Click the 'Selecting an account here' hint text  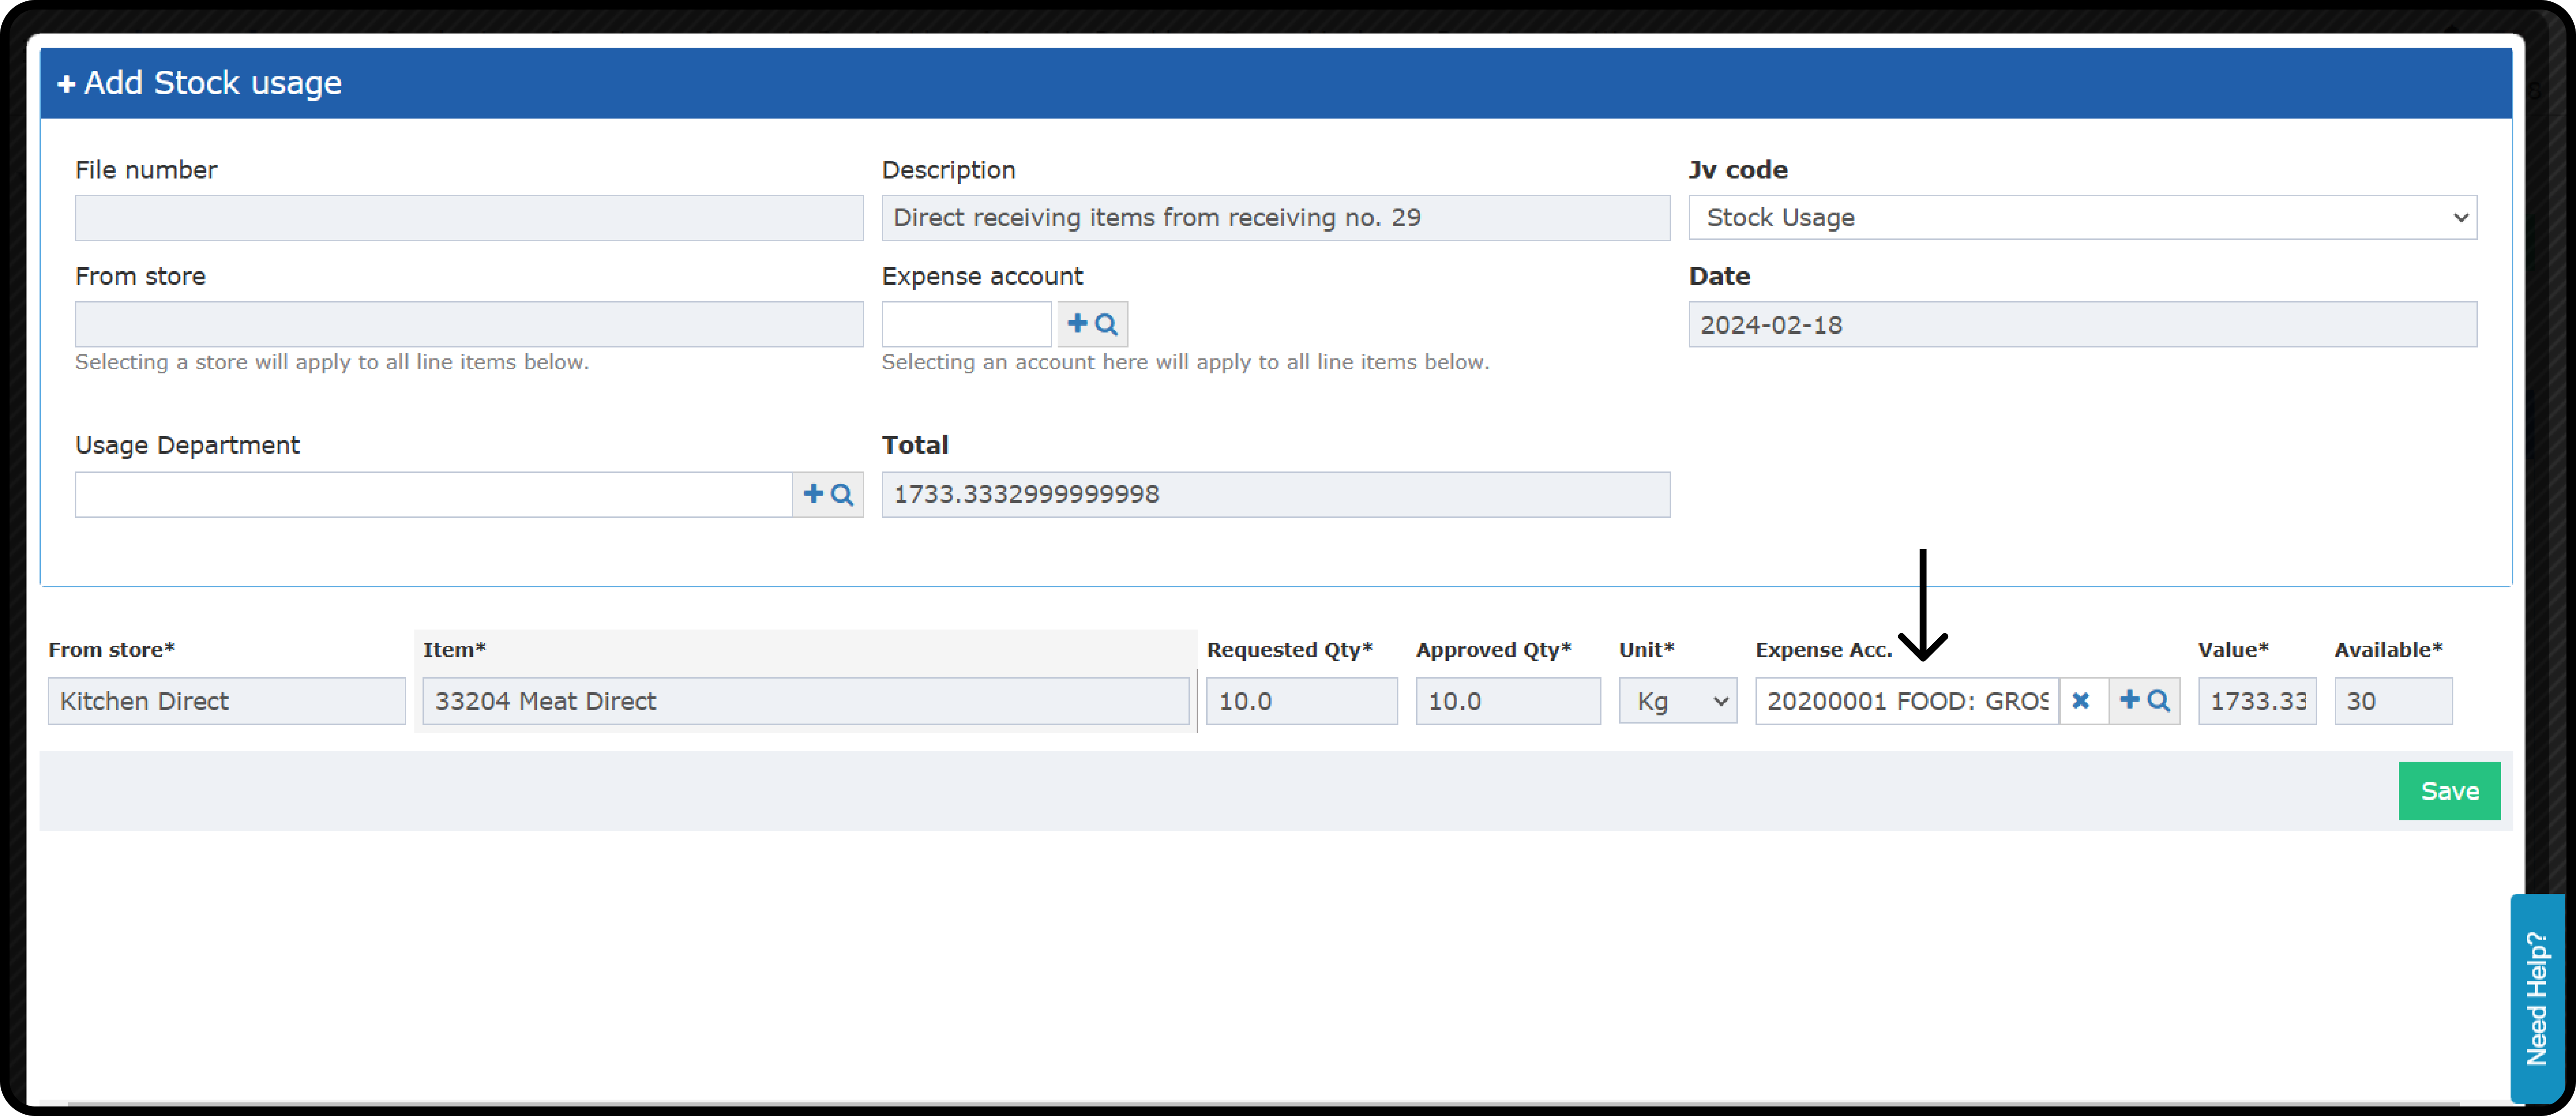[x=1185, y=362]
